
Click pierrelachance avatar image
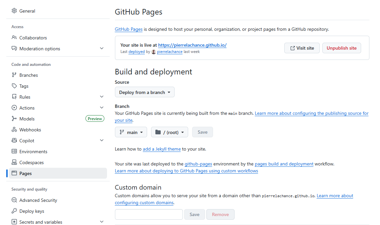154,52
